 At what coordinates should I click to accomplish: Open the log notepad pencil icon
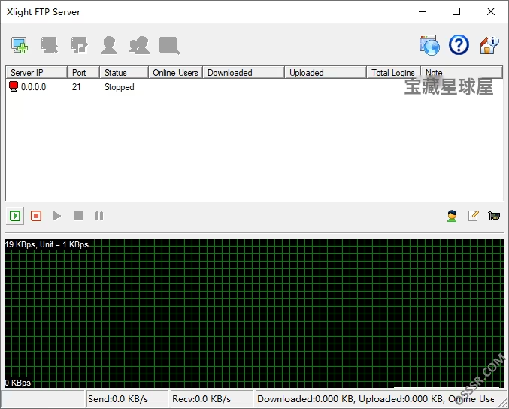(474, 216)
